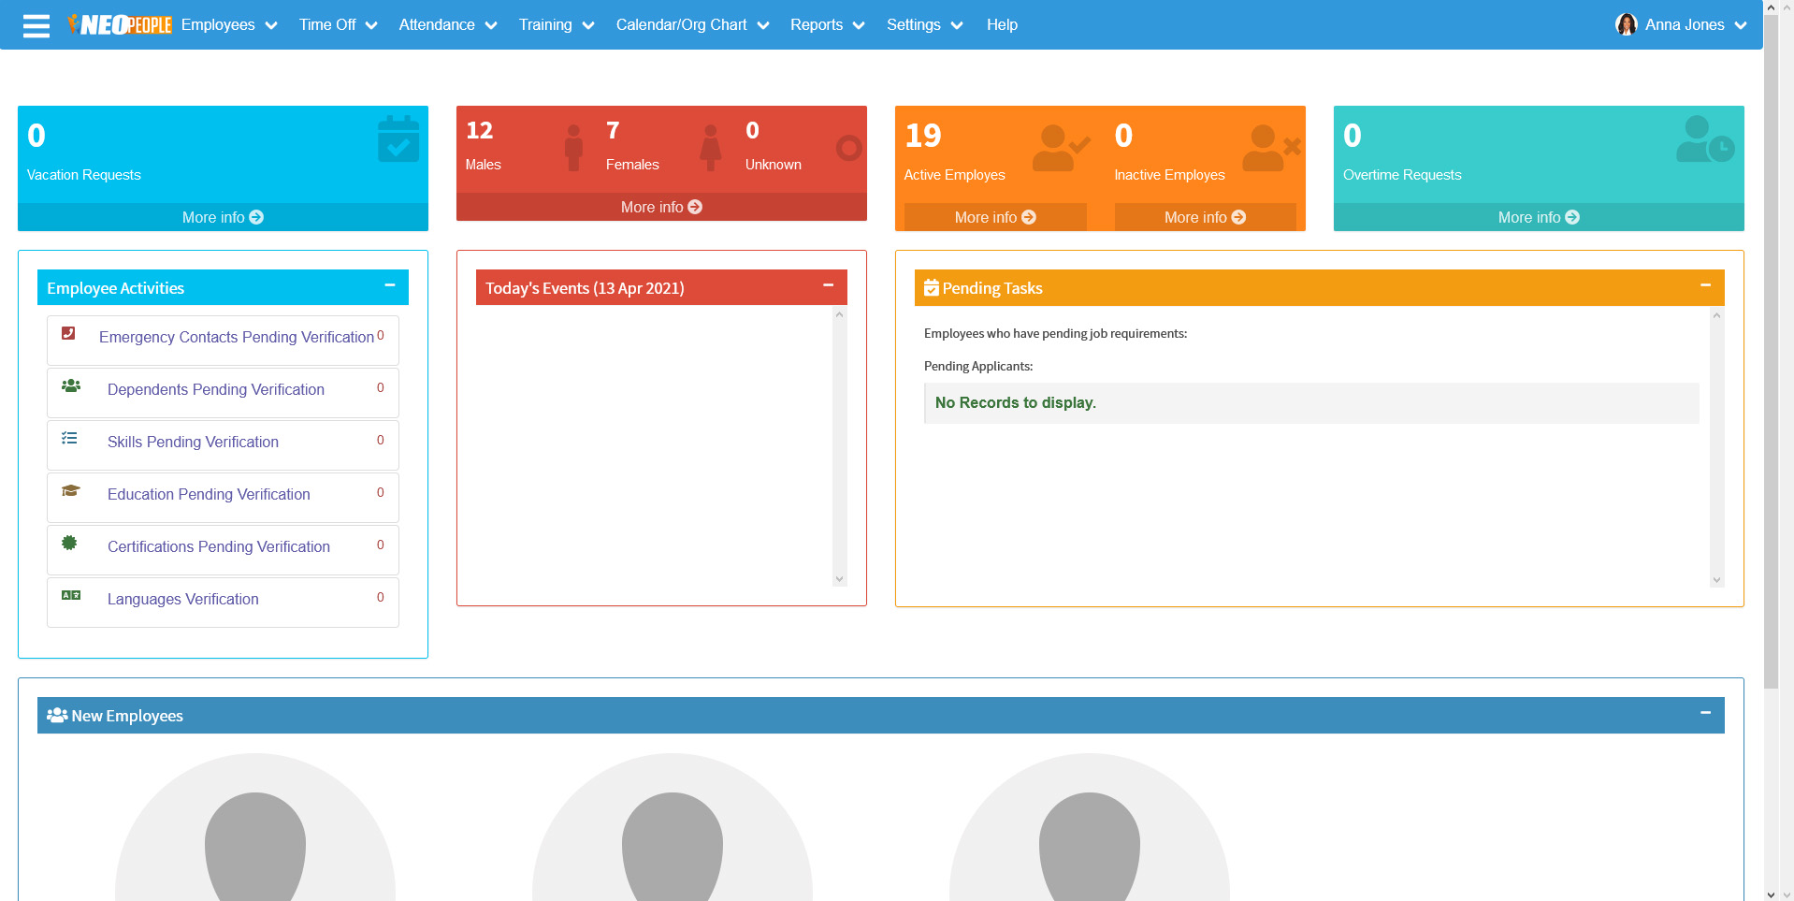Image resolution: width=1794 pixels, height=901 pixels.
Task: Click the languages verification icon
Action: (70, 595)
